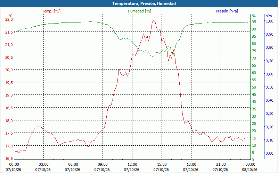Click the Humedad [%] legend label
This screenshot has width=278, height=173.
pos(139,11)
